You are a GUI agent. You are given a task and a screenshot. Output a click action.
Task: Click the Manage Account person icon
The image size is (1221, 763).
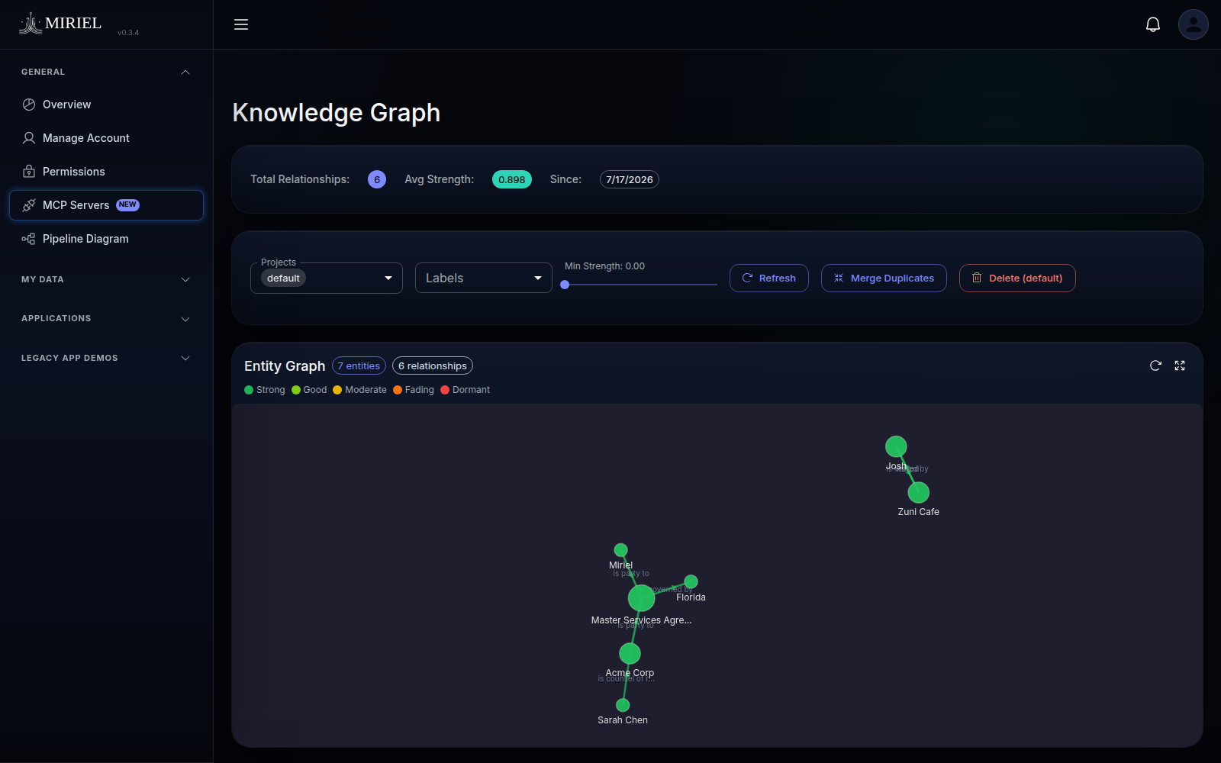click(29, 138)
